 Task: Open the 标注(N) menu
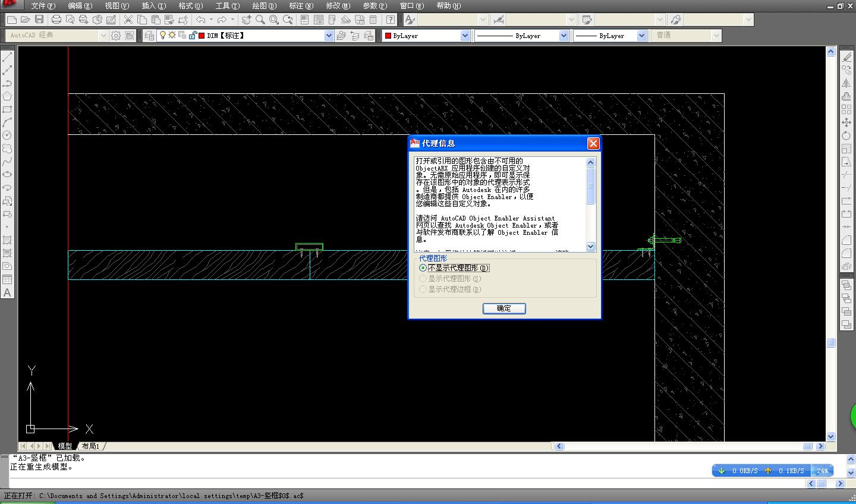[x=301, y=6]
